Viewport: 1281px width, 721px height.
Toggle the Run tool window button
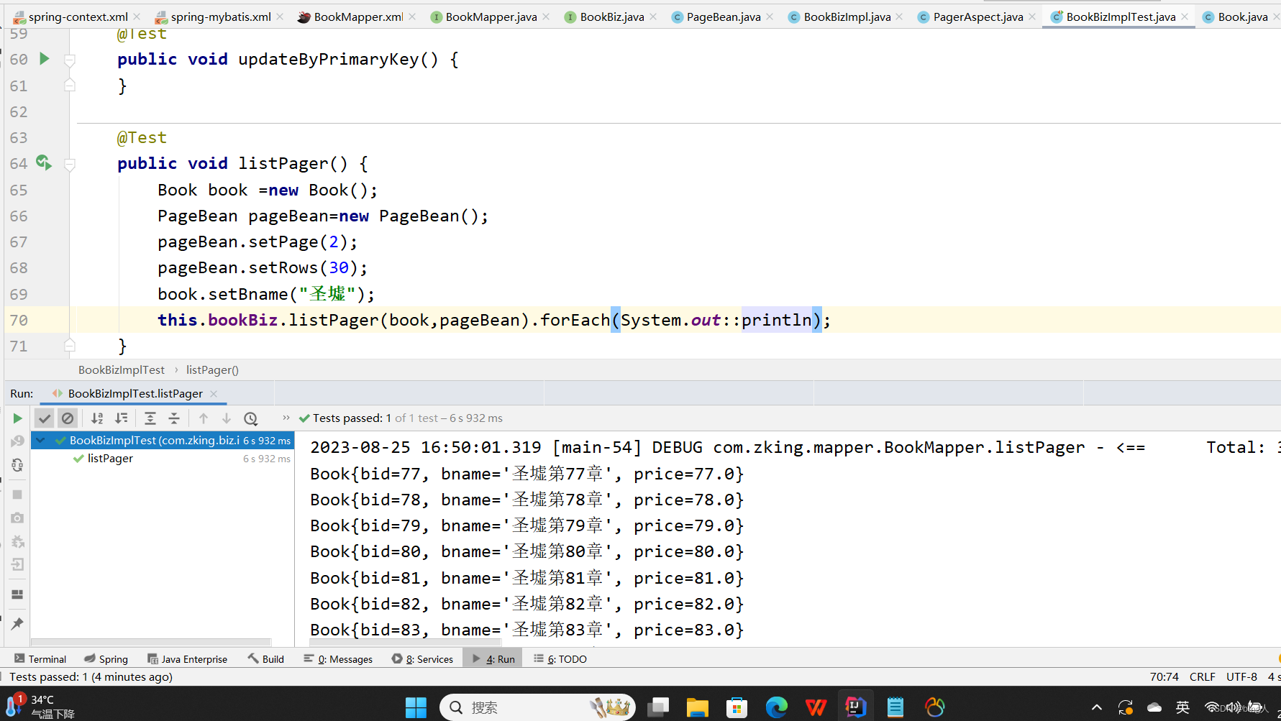click(493, 658)
